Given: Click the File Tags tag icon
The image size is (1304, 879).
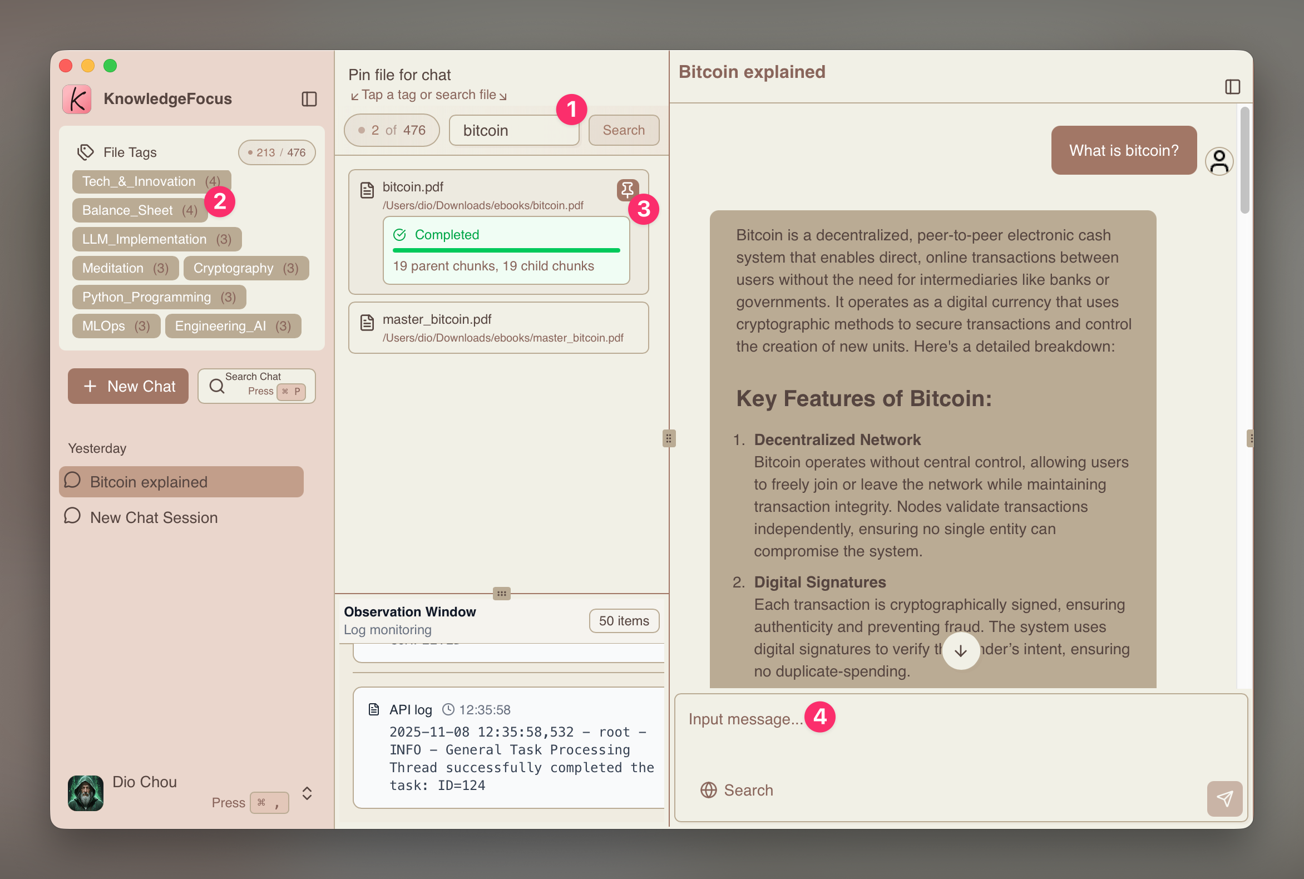Looking at the screenshot, I should tap(86, 152).
